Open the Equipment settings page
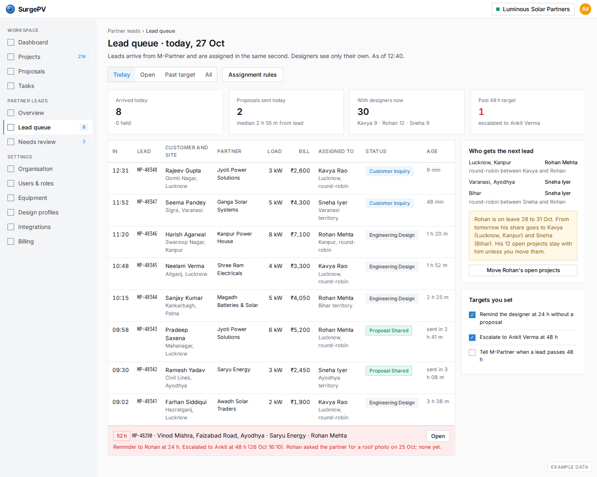597x477 pixels. [48, 198]
